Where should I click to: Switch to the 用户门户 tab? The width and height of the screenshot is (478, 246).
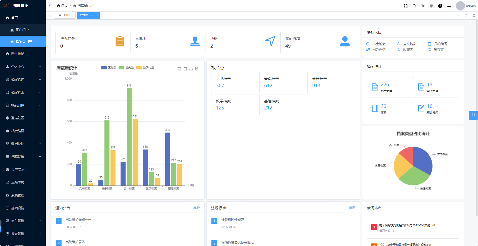[64, 15]
